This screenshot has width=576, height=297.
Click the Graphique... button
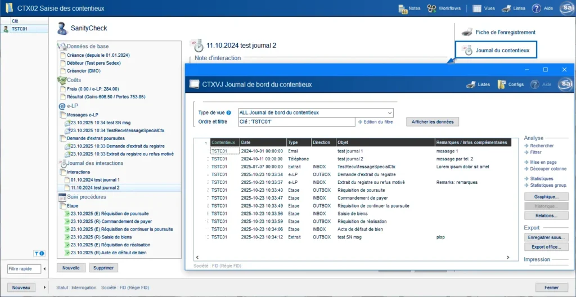click(546, 197)
